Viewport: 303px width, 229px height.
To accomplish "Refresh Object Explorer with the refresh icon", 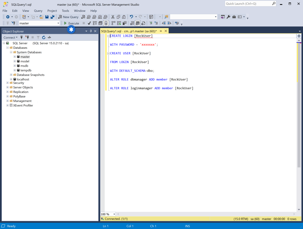I will [44, 37].
